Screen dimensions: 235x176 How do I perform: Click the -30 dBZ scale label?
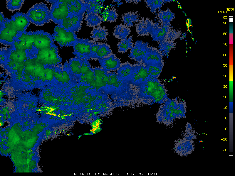pos(224,150)
